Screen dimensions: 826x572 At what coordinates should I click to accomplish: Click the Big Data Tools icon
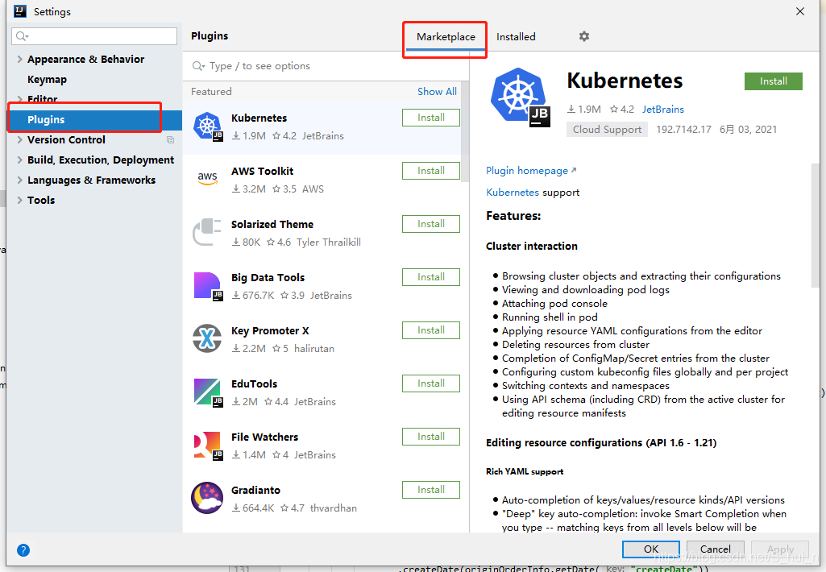tap(208, 286)
